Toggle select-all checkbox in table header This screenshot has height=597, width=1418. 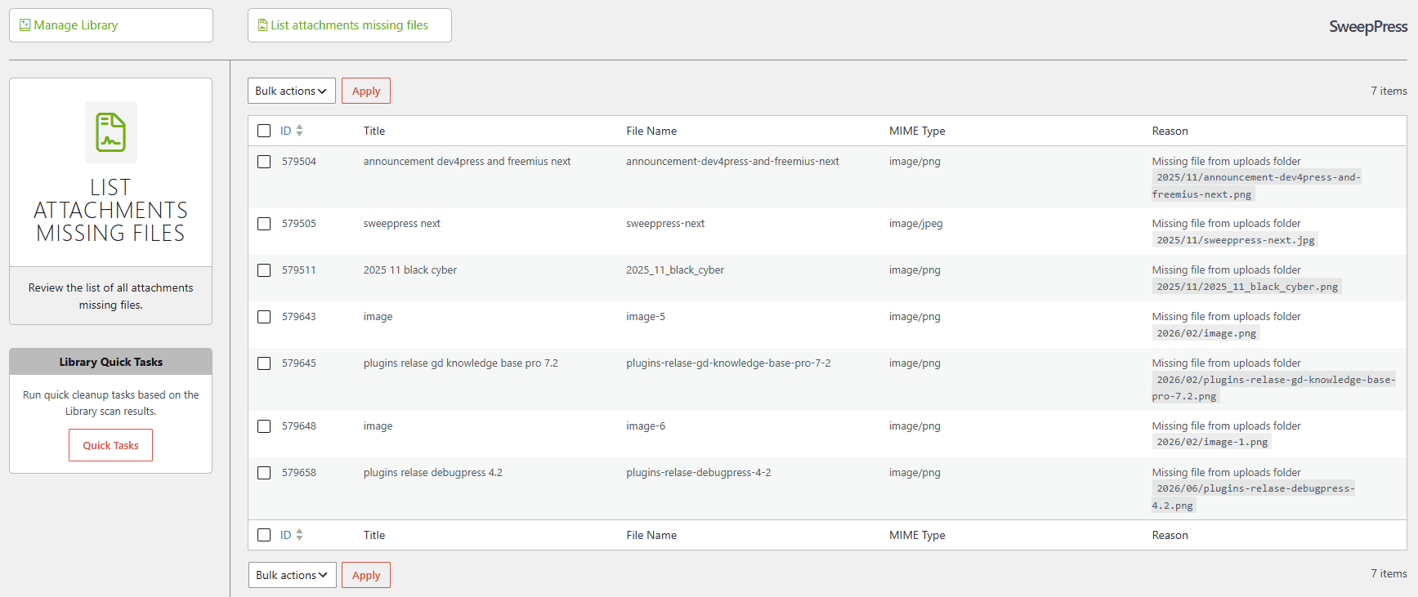pos(264,131)
